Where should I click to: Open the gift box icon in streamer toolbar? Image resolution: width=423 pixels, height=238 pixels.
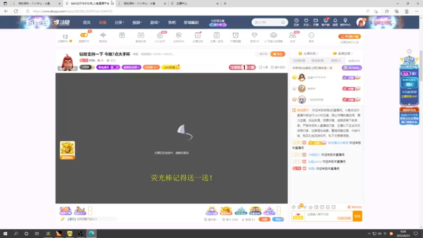click(122, 35)
